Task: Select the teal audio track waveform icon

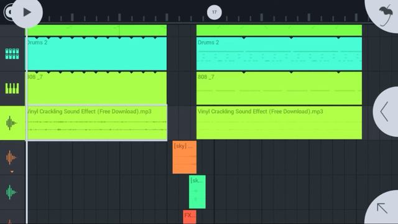Action: (11, 192)
